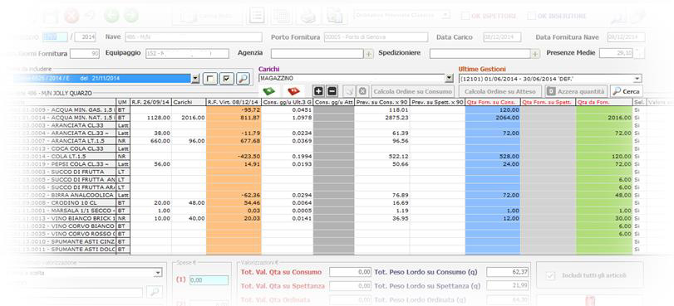Screen dimensions: 674x306
Task: Click the Nave input field
Action: pyautogui.click(x=193, y=37)
